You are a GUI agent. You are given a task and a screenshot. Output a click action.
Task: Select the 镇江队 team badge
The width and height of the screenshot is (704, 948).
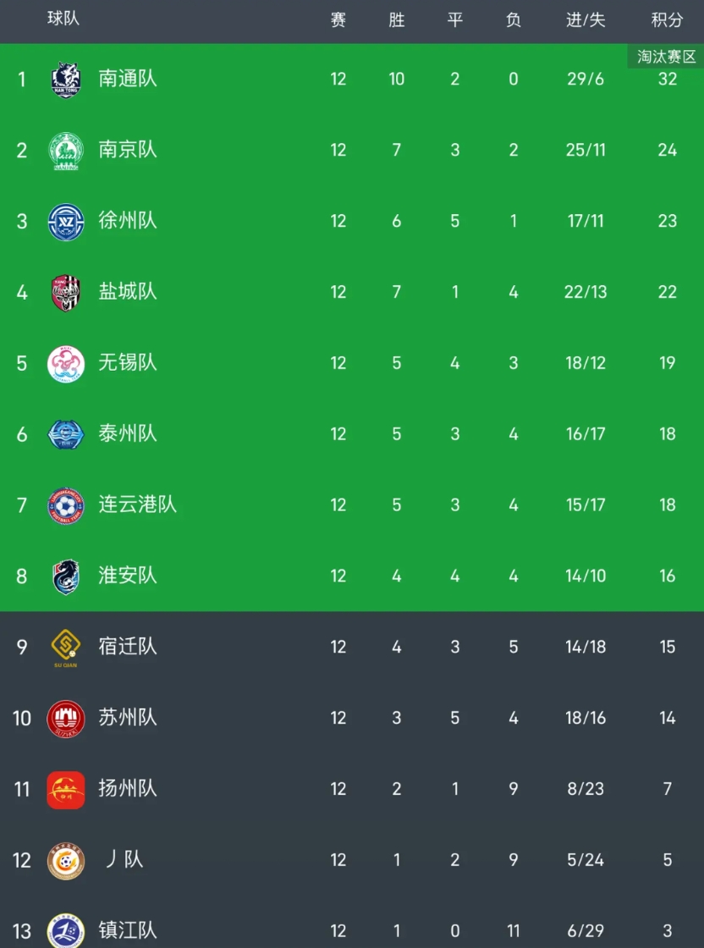[66, 931]
